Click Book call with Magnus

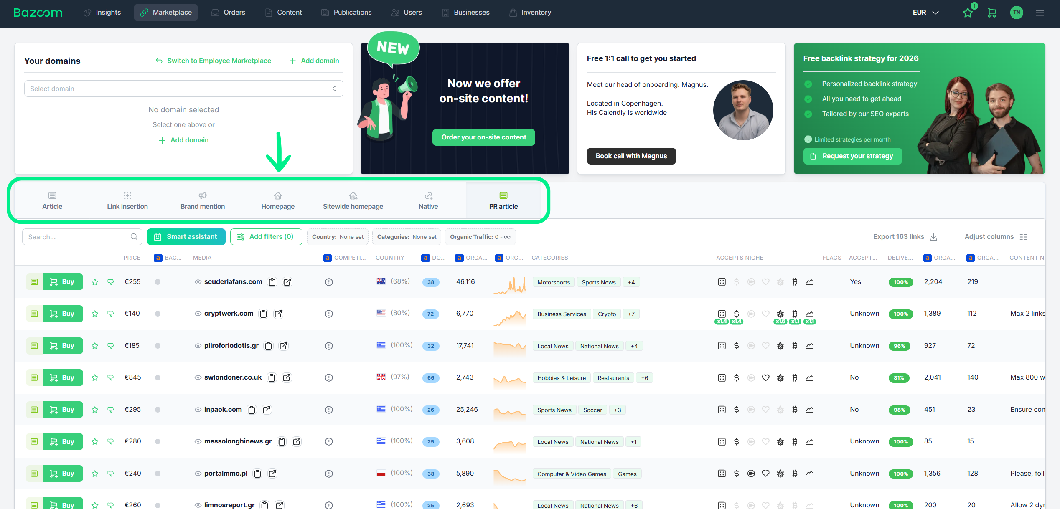coord(631,156)
